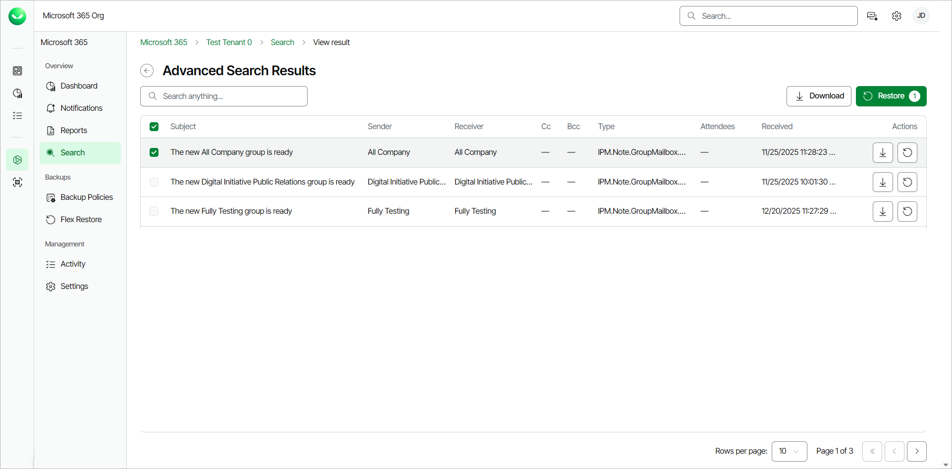Open Reports in the sidebar
The width and height of the screenshot is (952, 469).
80,131
